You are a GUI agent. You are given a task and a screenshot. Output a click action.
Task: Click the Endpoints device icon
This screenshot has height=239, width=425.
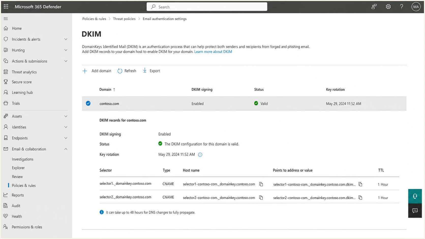pyautogui.click(x=6, y=138)
